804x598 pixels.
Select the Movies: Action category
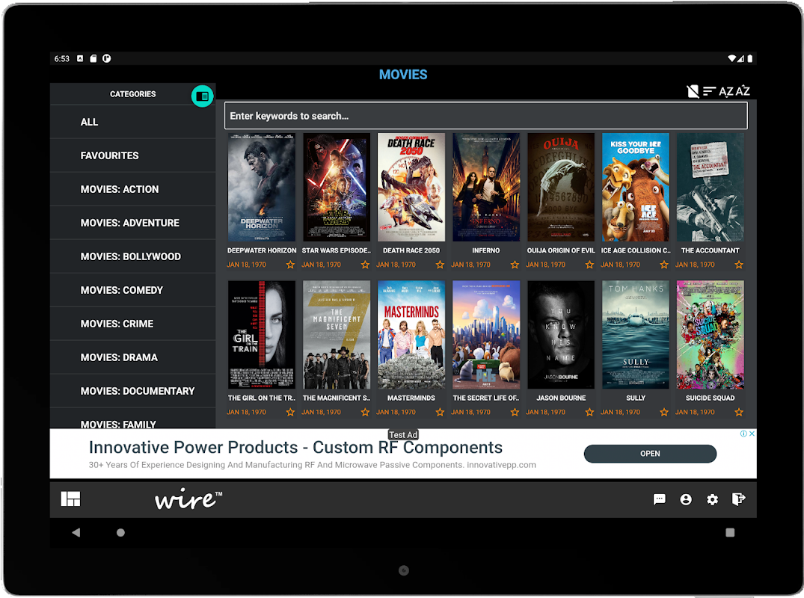pos(120,189)
